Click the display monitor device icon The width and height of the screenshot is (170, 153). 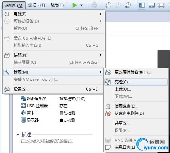pos(24,120)
